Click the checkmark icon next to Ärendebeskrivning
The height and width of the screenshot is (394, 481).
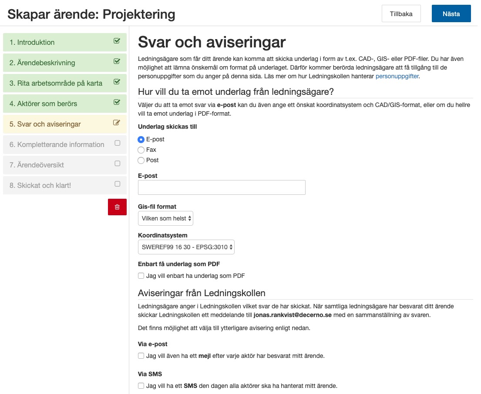[116, 63]
